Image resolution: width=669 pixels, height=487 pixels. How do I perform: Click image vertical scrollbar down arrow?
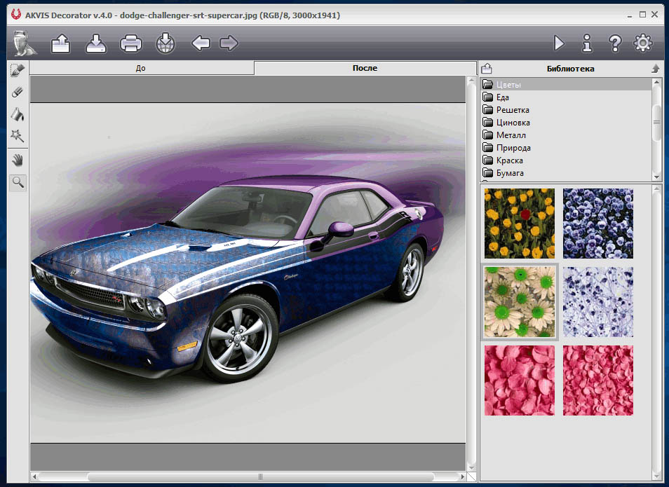point(471,467)
